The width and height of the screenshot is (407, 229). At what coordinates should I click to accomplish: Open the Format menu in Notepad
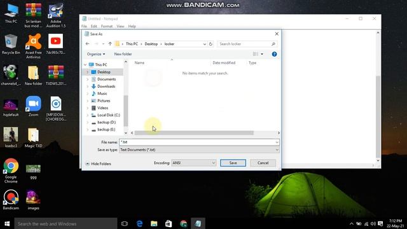tap(107, 26)
